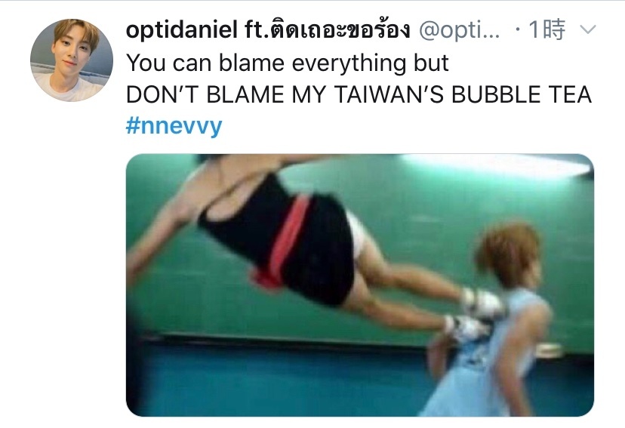Click the word "ft." in the display name
This screenshot has height=428, width=625.
pyautogui.click(x=257, y=29)
